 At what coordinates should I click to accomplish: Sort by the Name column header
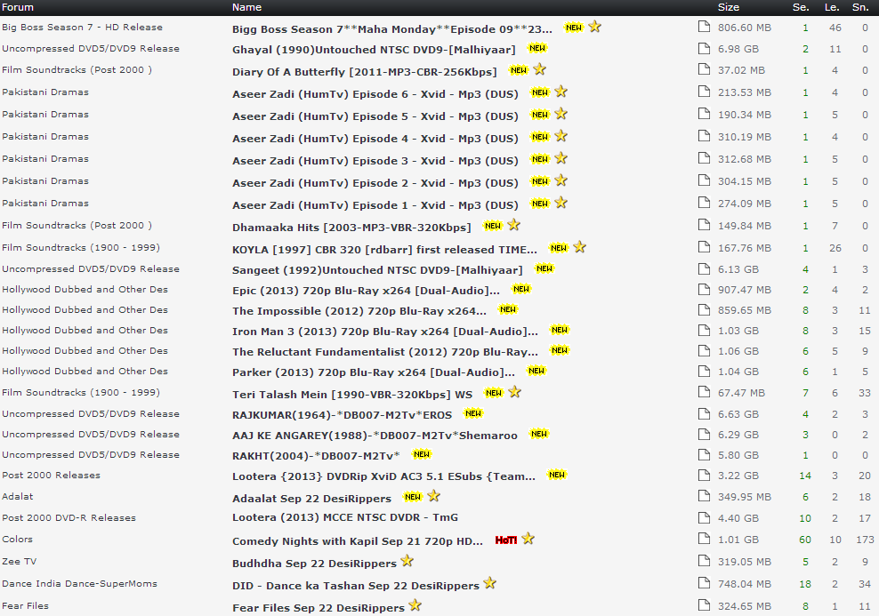point(246,7)
